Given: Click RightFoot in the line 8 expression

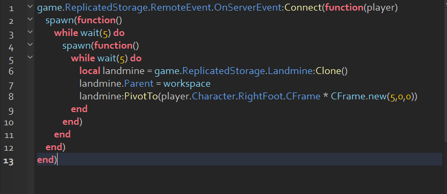Looking at the screenshot, I should pyautogui.click(x=260, y=96).
